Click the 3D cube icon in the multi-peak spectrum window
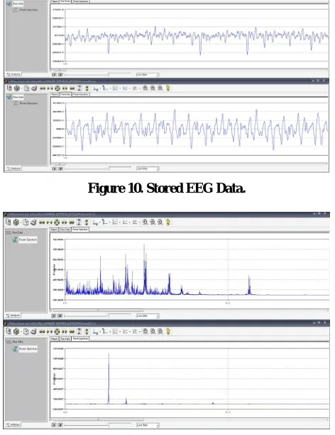The image size is (335, 435). pyautogui.click(x=16, y=222)
